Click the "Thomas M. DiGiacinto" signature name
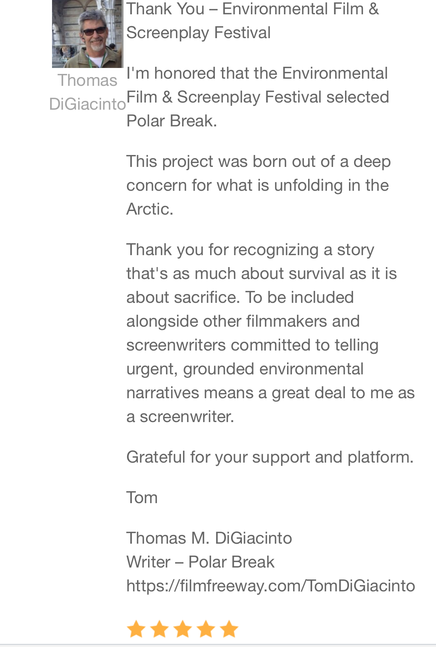The image size is (436, 647). click(209, 538)
